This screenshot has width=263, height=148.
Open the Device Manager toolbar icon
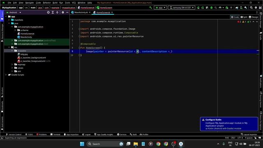click(x=241, y=7)
